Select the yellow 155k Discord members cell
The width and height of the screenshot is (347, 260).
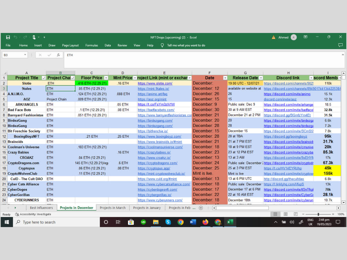328,174
